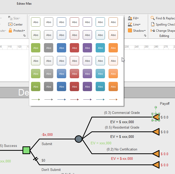Select the green arrow line style
The image size is (175, 174).
coord(36,99)
